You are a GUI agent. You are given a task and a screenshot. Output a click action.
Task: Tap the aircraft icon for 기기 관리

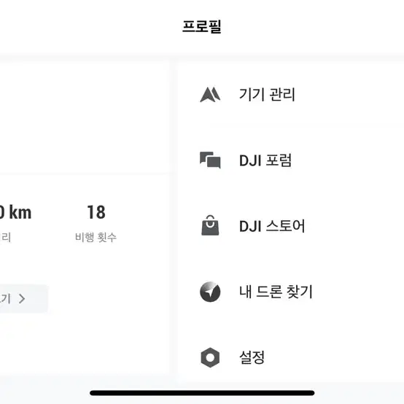pos(210,95)
